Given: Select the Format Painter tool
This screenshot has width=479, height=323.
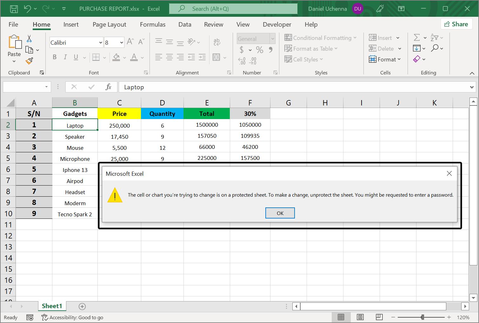Looking at the screenshot, I should (x=30, y=60).
